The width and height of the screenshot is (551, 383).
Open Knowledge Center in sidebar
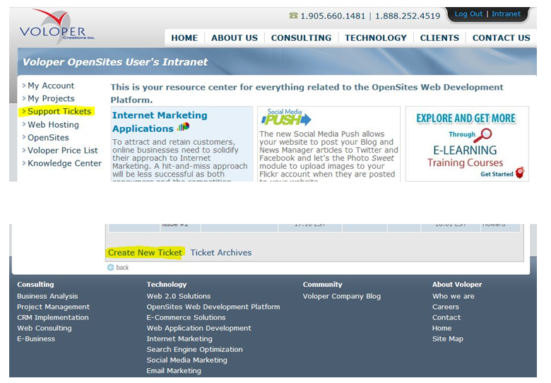[x=65, y=163]
